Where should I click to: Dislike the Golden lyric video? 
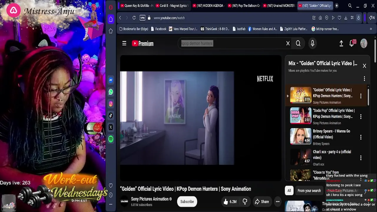pos(245,202)
